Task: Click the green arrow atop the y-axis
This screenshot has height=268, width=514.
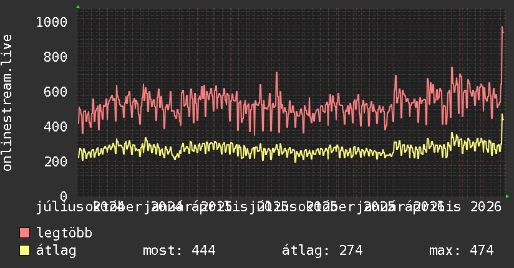Action: [78, 7]
